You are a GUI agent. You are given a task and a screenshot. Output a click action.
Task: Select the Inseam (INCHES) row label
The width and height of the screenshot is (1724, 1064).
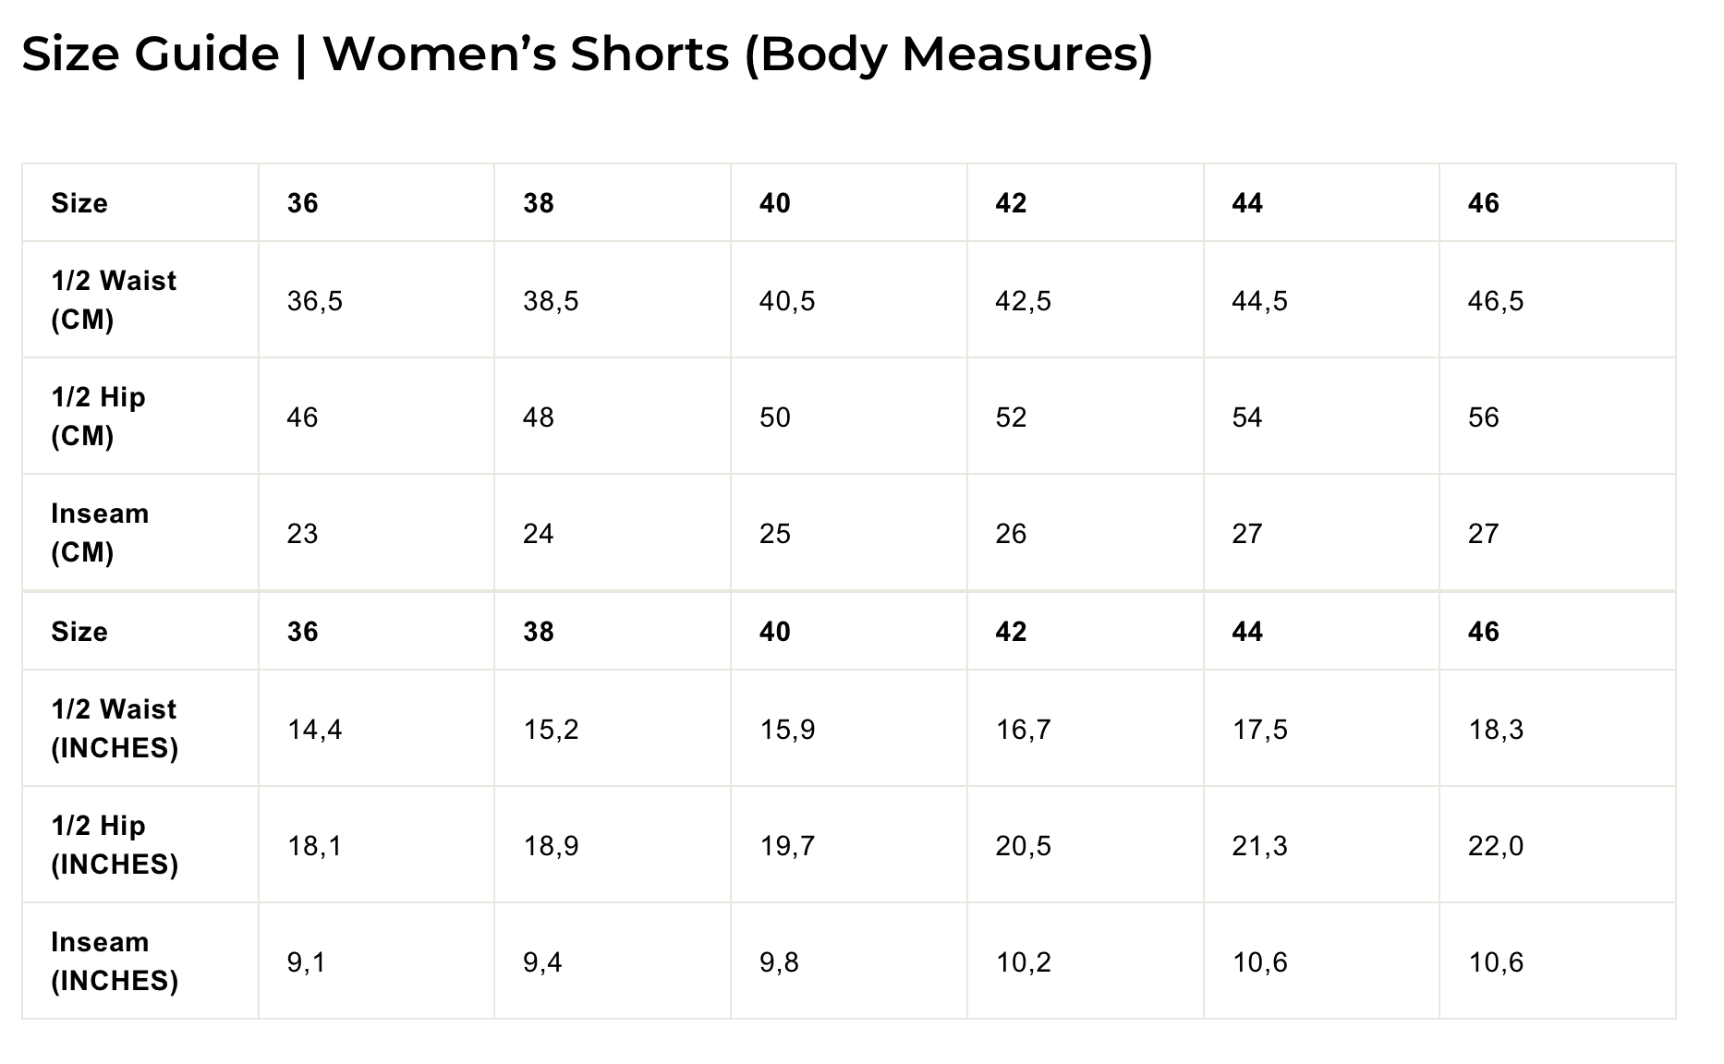point(115,961)
